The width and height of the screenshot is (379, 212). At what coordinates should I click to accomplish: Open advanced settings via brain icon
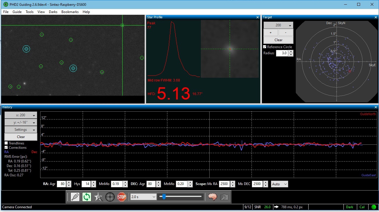[x=212, y=197]
